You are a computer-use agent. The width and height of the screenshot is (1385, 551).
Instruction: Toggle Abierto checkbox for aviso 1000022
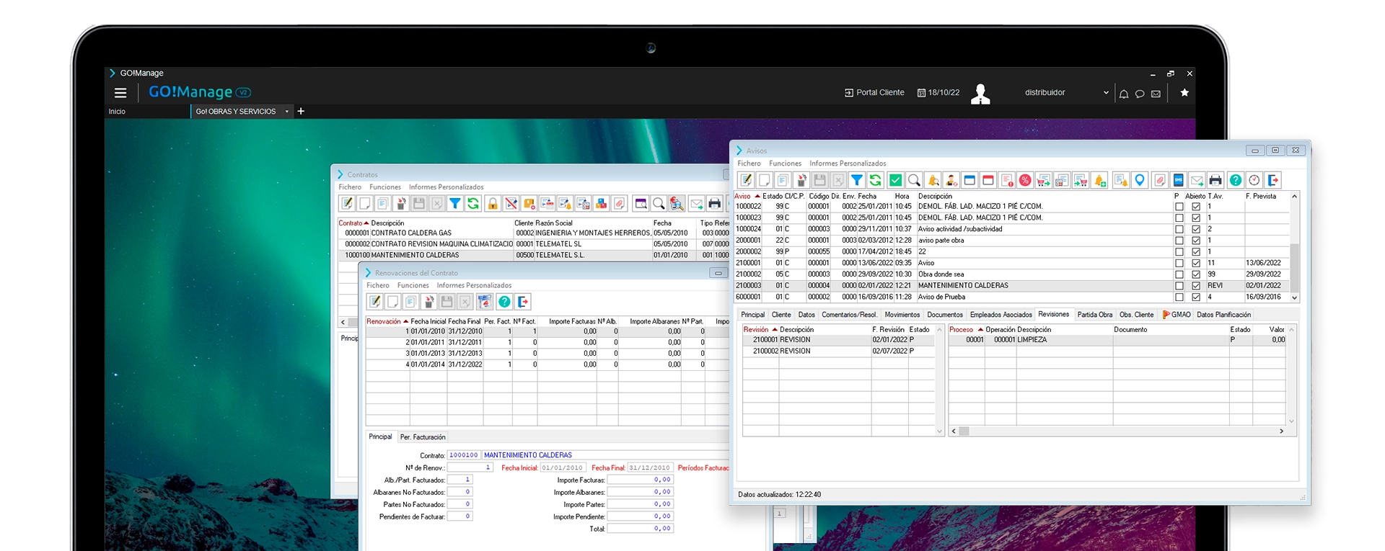[1196, 207]
